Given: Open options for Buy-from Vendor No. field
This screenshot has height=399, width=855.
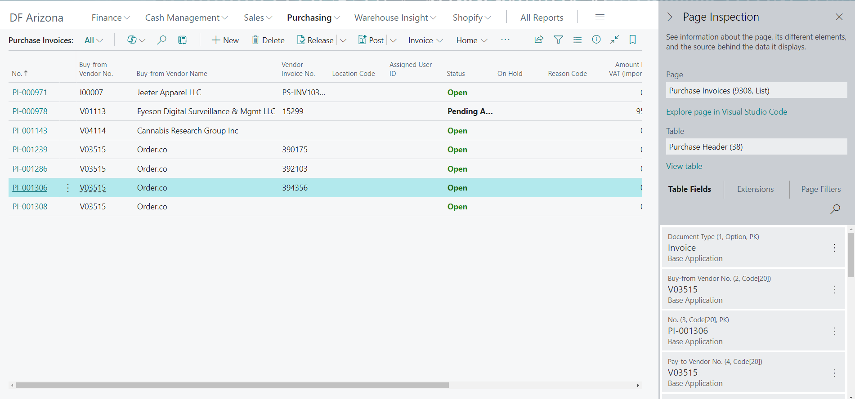Looking at the screenshot, I should (834, 290).
